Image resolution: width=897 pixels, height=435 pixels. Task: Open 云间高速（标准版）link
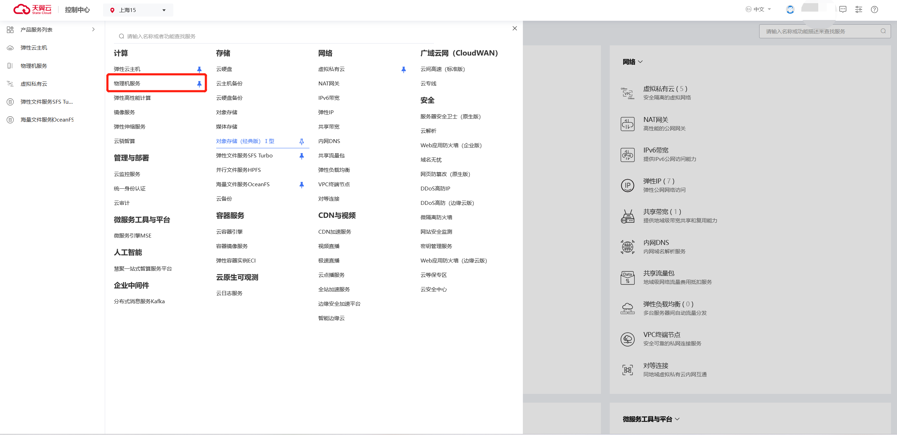point(443,69)
